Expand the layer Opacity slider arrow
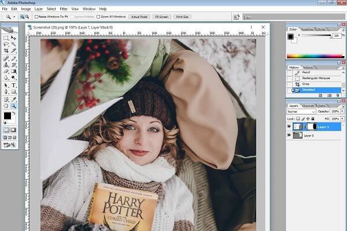Viewport: 347px width, 231px height. coord(343,110)
